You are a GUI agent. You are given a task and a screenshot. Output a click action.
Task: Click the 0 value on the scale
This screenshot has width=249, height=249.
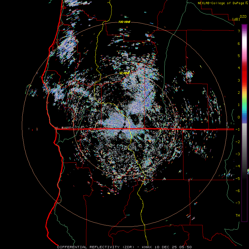pos(239,117)
